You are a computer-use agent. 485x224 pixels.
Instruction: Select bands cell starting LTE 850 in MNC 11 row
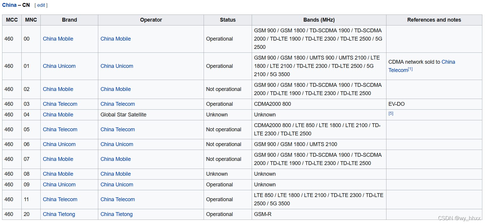[319, 199]
